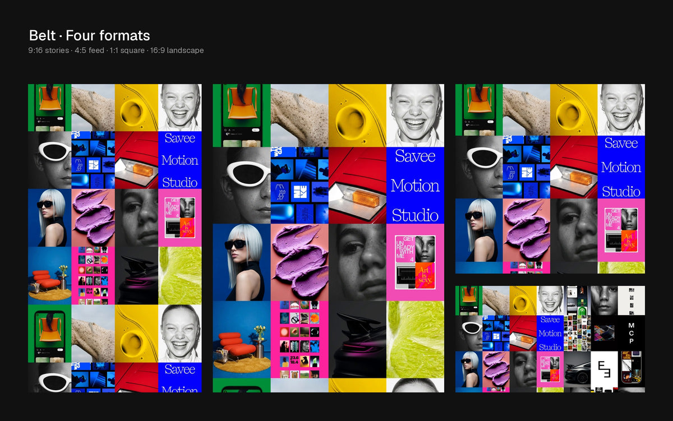Click the white sunglasses portrait in the feed panel
673x421 pixels.
tap(242, 186)
